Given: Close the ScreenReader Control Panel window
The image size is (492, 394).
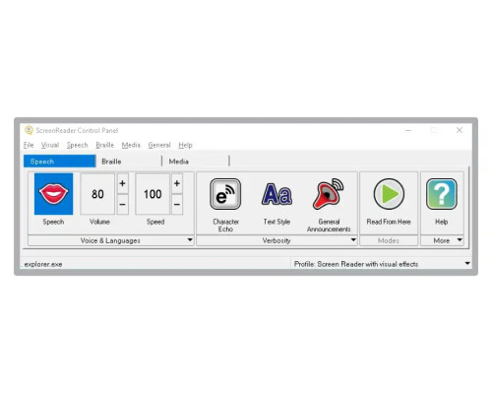Looking at the screenshot, I should tap(460, 130).
